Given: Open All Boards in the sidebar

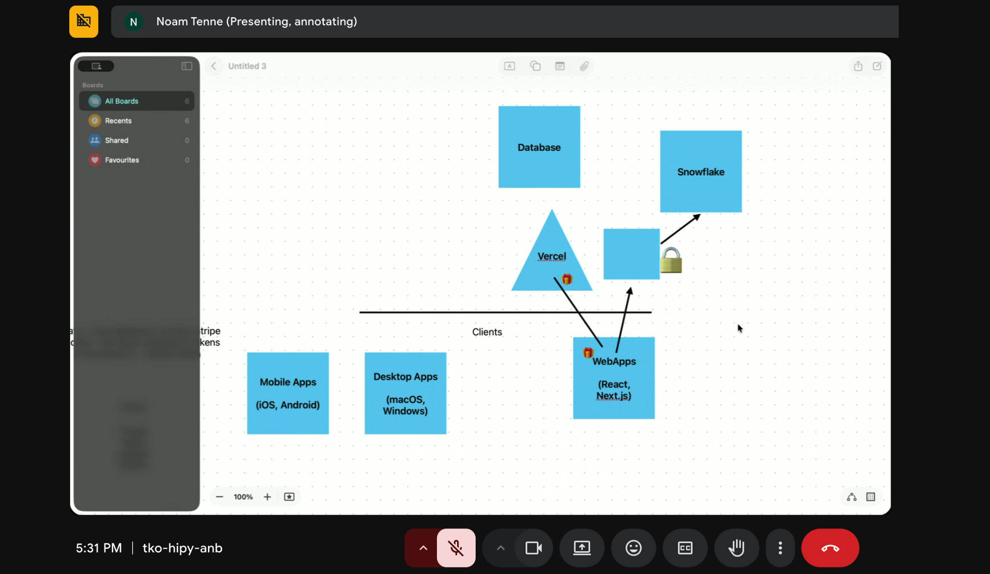Looking at the screenshot, I should pyautogui.click(x=136, y=101).
